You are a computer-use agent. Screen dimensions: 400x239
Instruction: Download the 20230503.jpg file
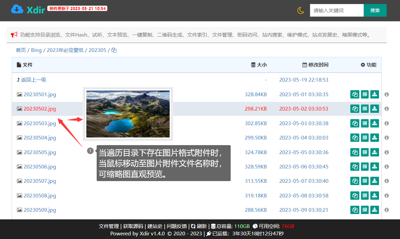point(375,123)
